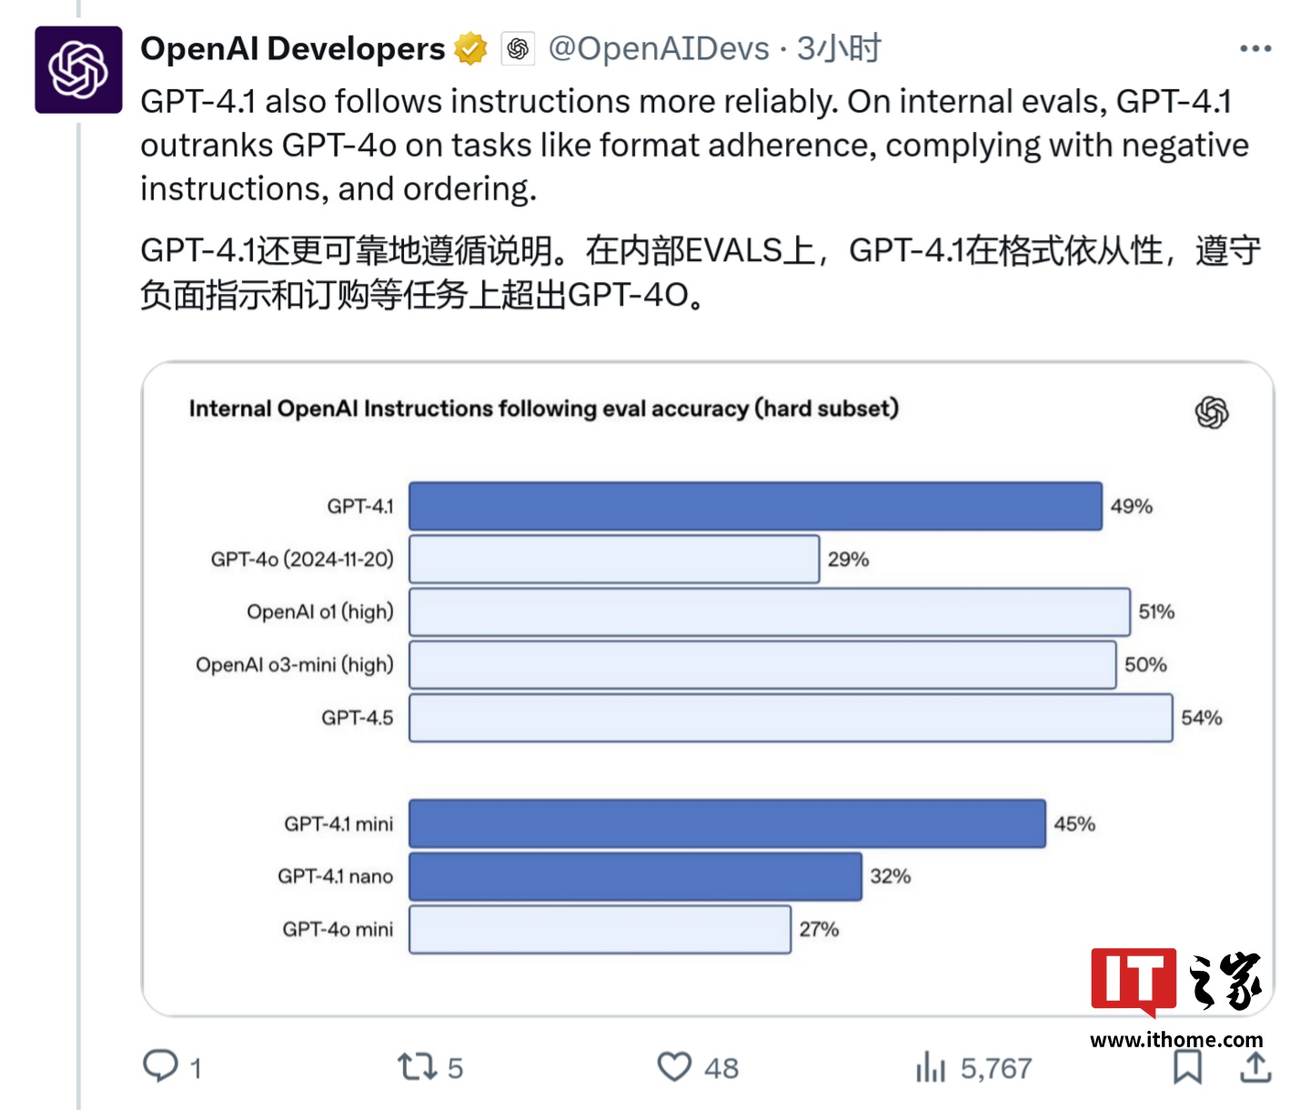The width and height of the screenshot is (1310, 1110).
Task: Click the 5,767 views count
Action: (996, 1067)
